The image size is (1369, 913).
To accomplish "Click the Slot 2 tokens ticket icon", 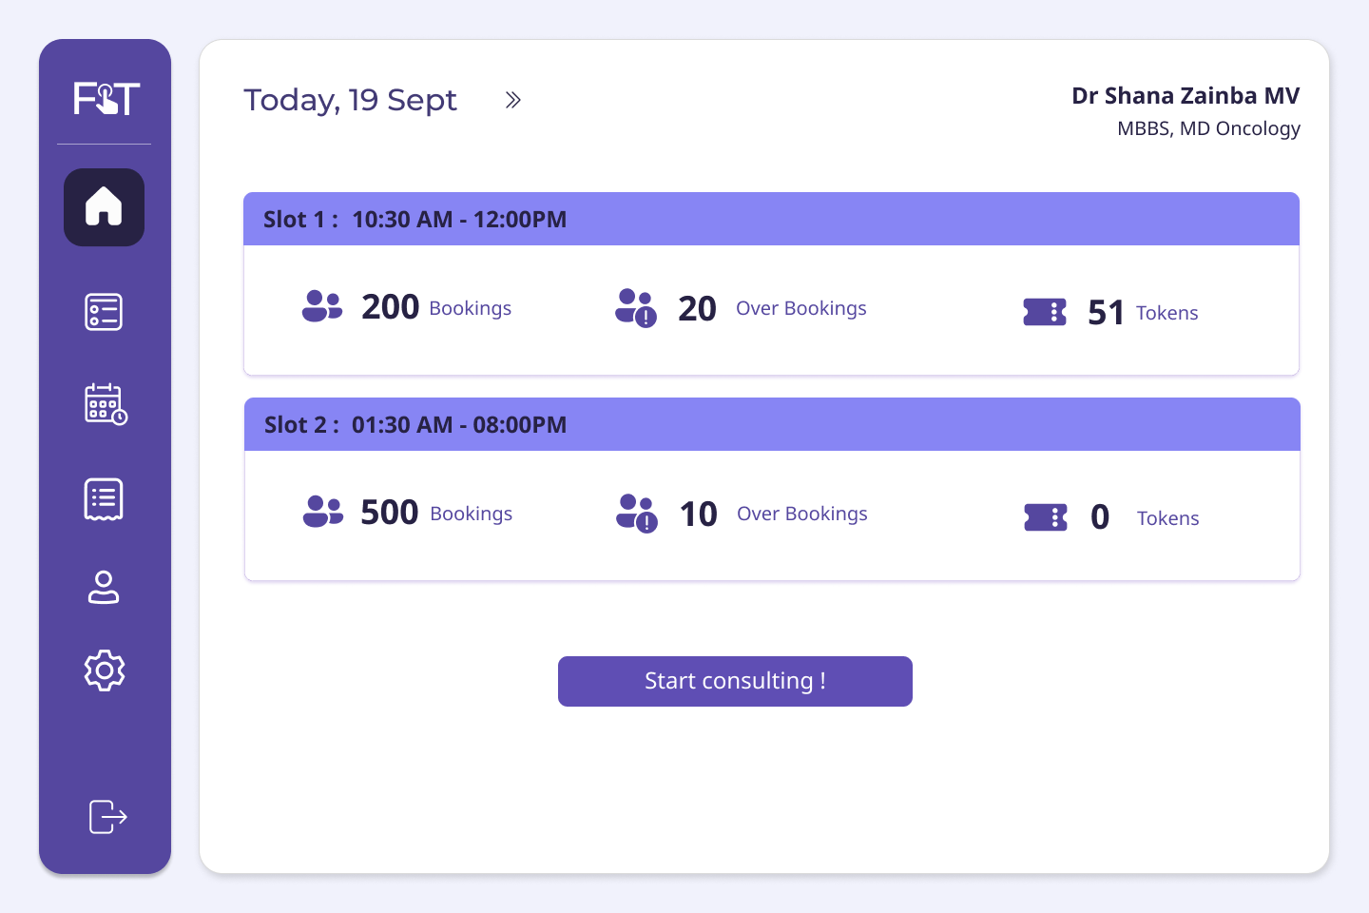I will click(1046, 517).
